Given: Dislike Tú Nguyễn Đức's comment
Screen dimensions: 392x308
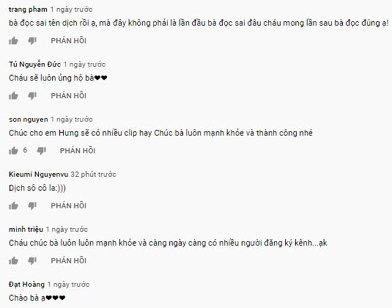Looking at the screenshot, I should [x=32, y=96].
